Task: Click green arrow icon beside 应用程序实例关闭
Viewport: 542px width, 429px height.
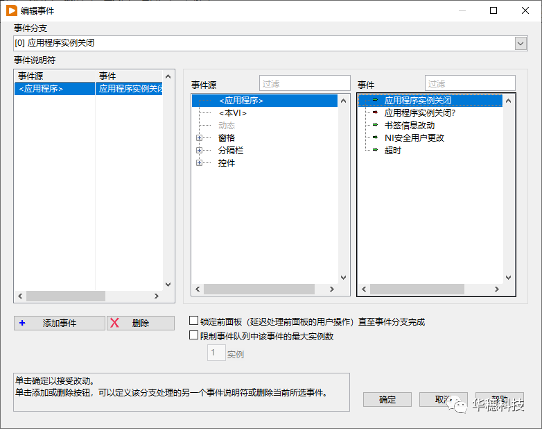Action: pos(375,100)
